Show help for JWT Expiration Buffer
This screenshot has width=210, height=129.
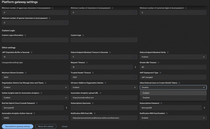tap(31, 53)
